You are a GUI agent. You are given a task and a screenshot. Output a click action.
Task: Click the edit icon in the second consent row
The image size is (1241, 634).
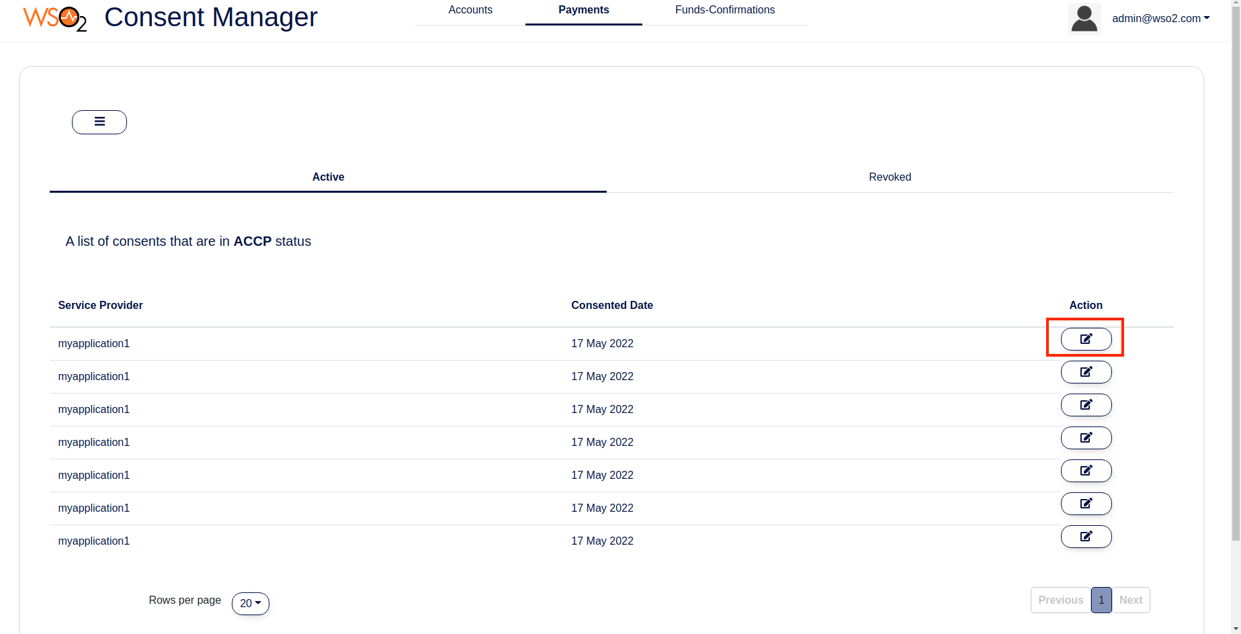click(1086, 372)
